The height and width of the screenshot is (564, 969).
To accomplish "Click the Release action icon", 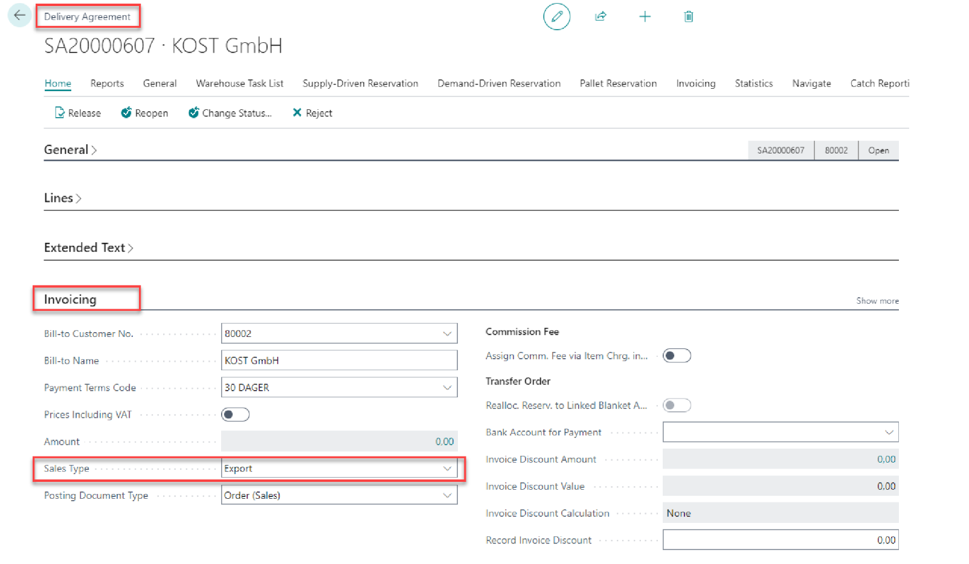I will (59, 113).
